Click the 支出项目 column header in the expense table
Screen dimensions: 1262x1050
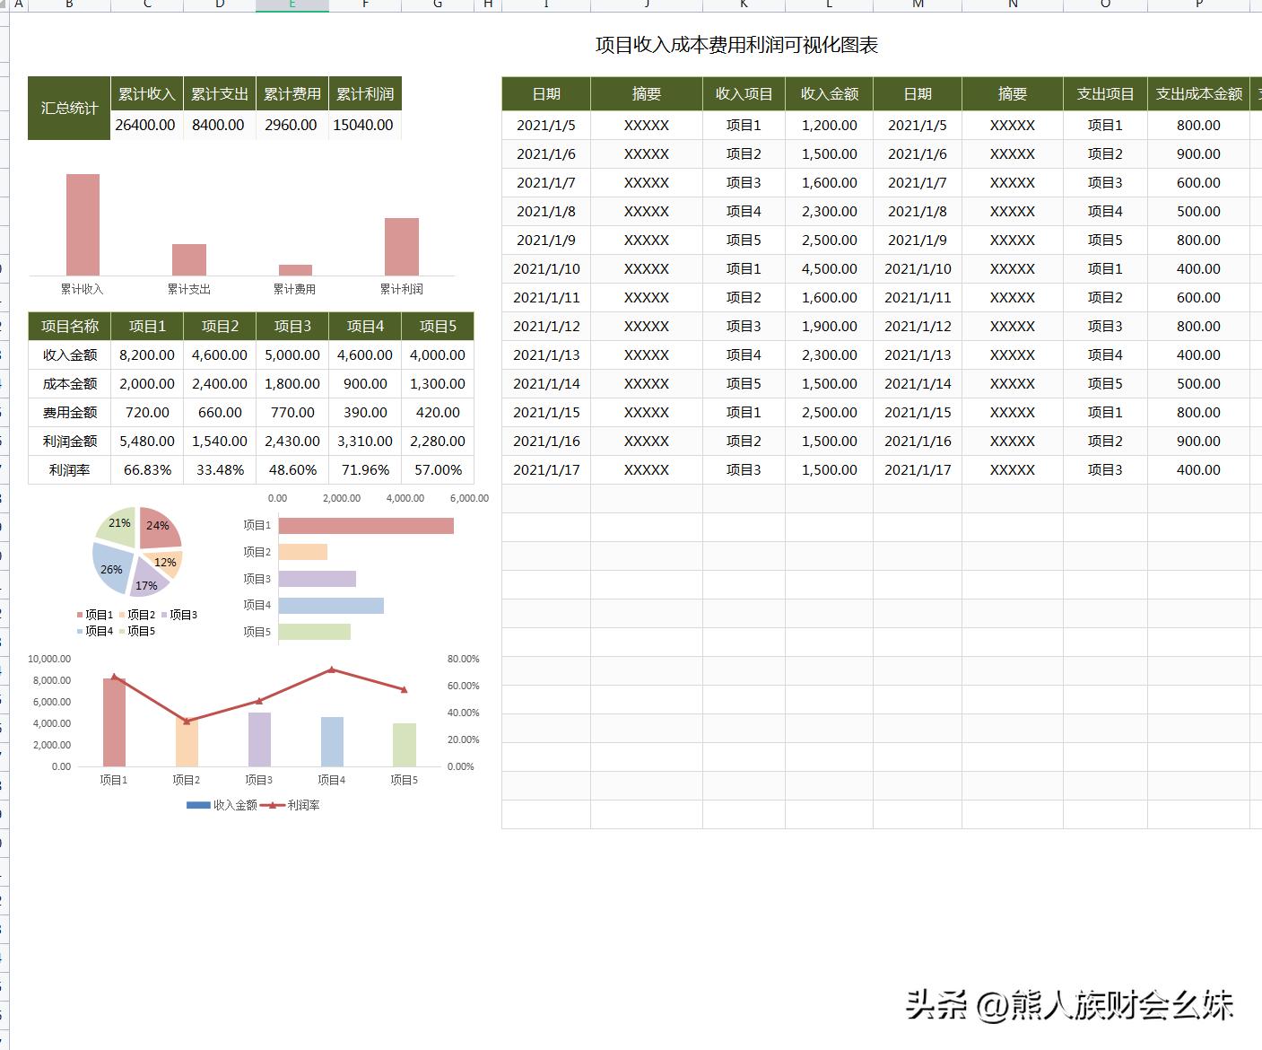[x=1104, y=92]
